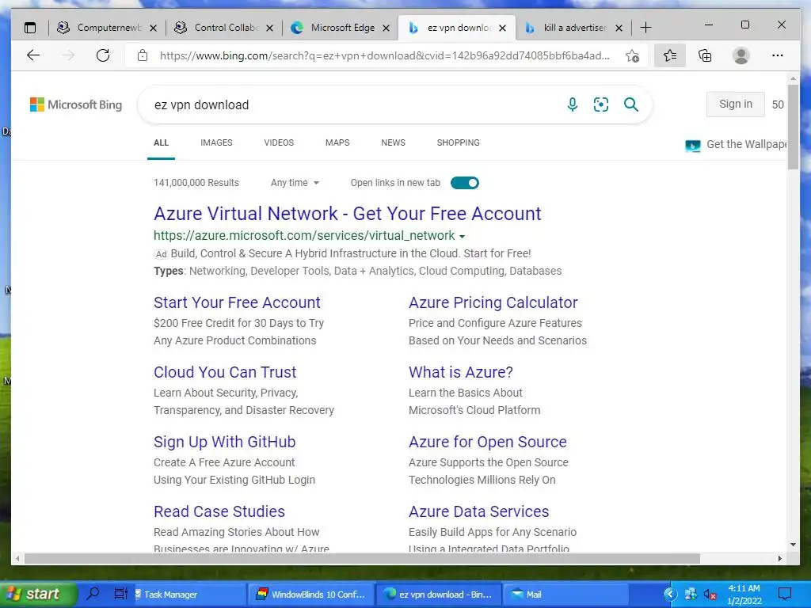Submit search with magnifier icon
The image size is (811, 608).
pos(631,104)
